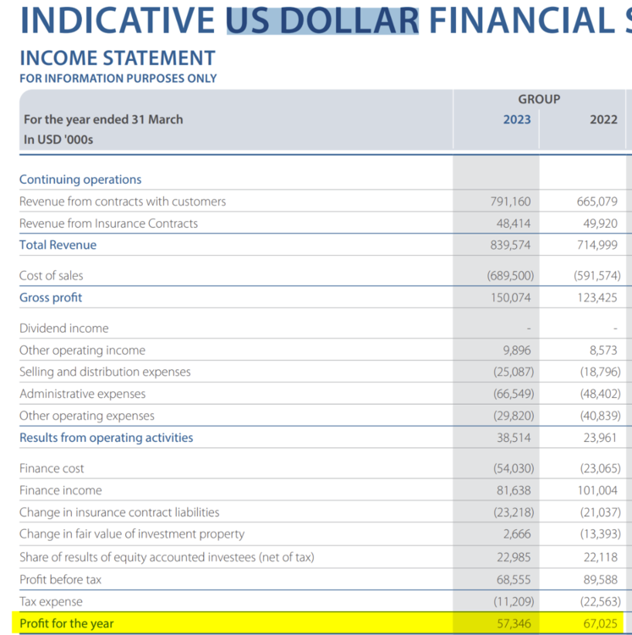Select the 2022 column header
This screenshot has height=635, width=632.
(603, 119)
